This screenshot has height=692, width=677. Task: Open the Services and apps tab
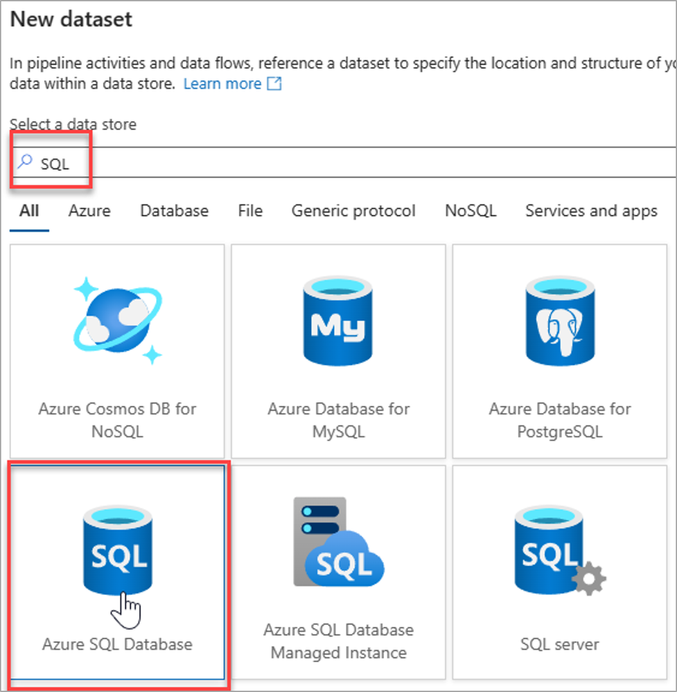(x=591, y=211)
